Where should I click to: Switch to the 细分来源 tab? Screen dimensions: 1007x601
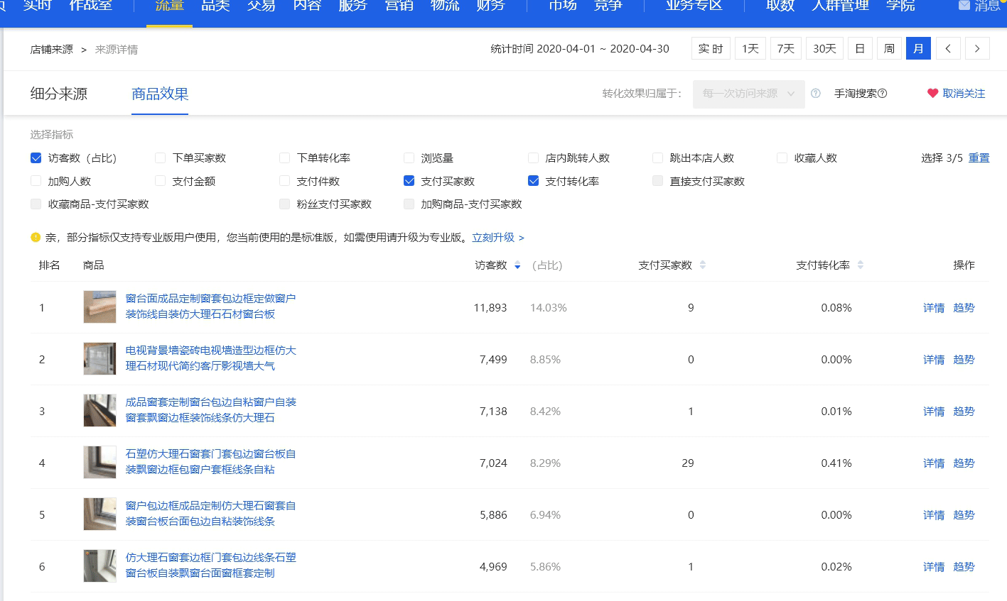pos(59,94)
